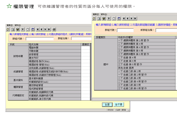The height and width of the screenshot is (115, 177).
Task: Click the browse-windows icon in the 題目群組 window toolbar
Action: pos(119,18)
